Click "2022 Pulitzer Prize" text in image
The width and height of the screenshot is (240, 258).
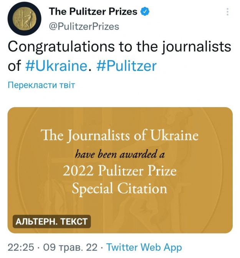(x=120, y=171)
